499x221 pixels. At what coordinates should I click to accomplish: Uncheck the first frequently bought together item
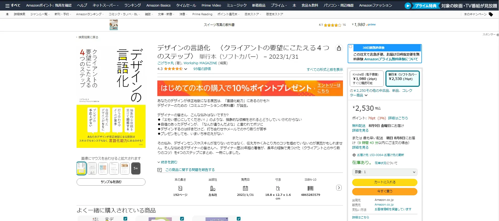click(x=125, y=219)
